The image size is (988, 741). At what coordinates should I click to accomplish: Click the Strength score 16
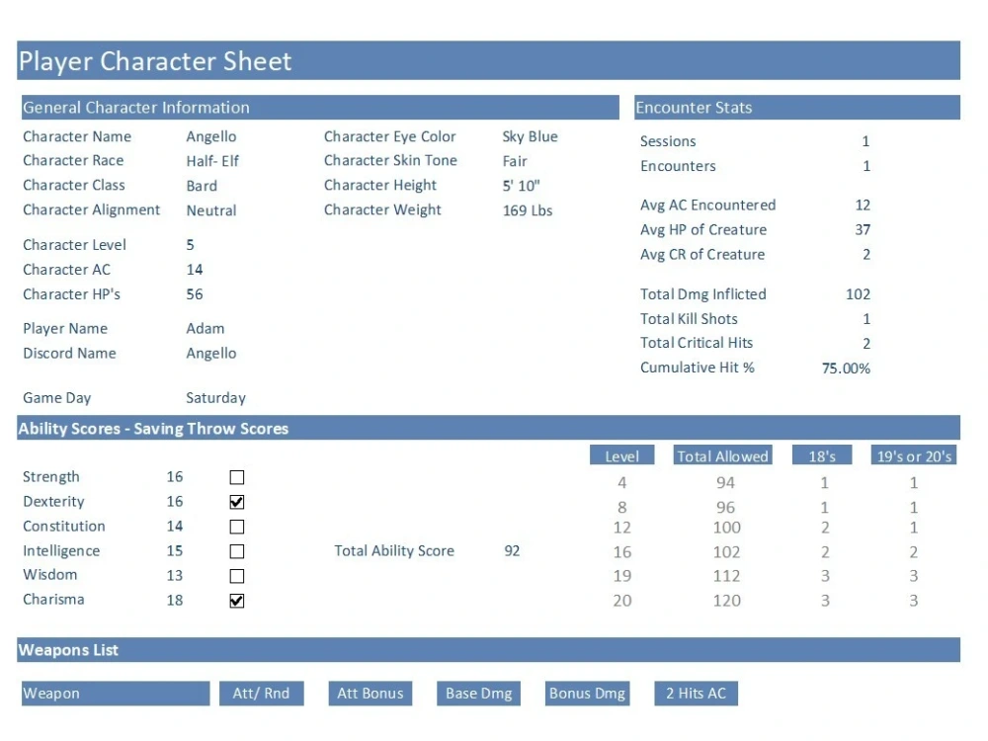tap(175, 477)
